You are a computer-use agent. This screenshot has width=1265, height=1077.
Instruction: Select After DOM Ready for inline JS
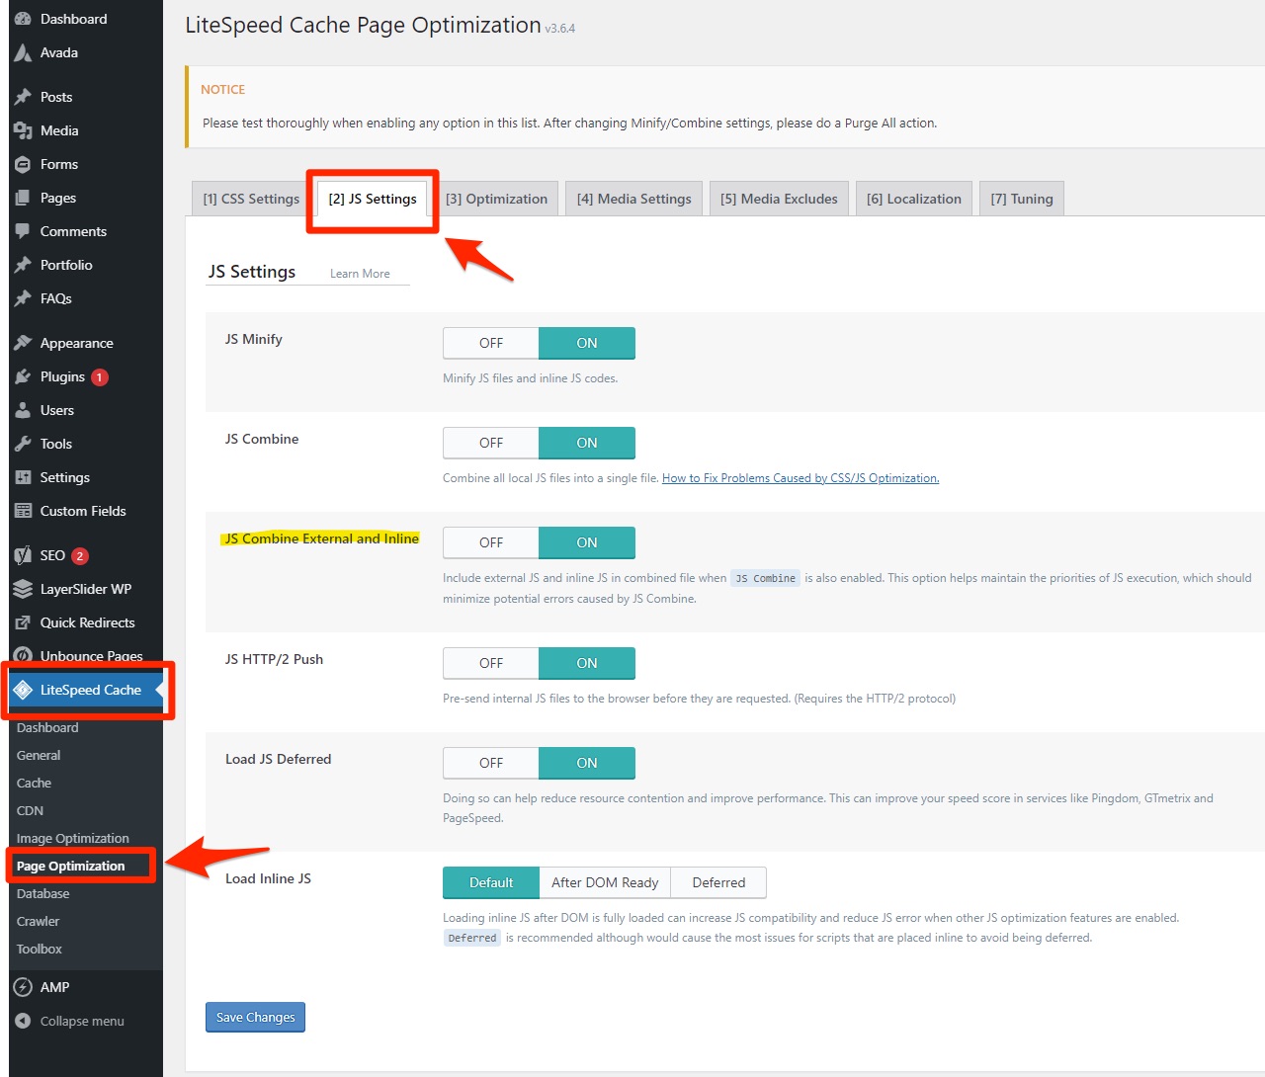[x=605, y=882]
